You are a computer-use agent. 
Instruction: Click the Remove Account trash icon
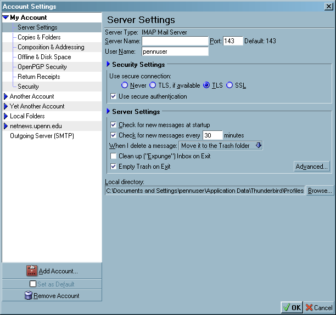click(x=28, y=296)
